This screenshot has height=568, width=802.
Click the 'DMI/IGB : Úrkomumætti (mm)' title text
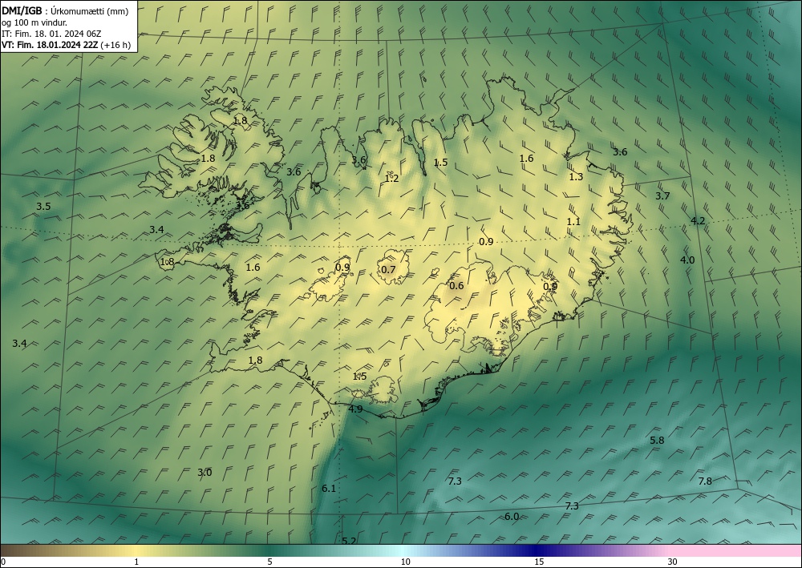click(65, 10)
